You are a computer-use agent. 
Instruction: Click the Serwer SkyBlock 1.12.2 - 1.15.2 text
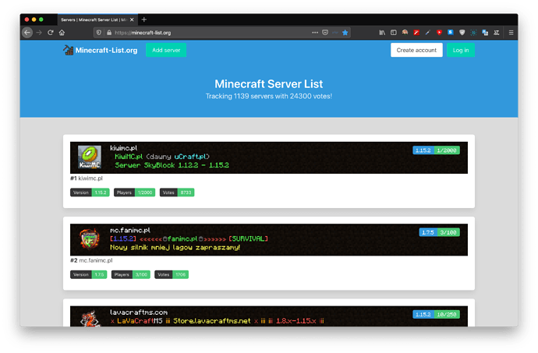(x=172, y=165)
